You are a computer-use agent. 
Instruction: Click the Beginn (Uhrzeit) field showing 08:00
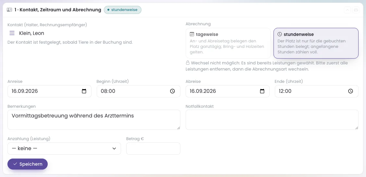(139, 91)
